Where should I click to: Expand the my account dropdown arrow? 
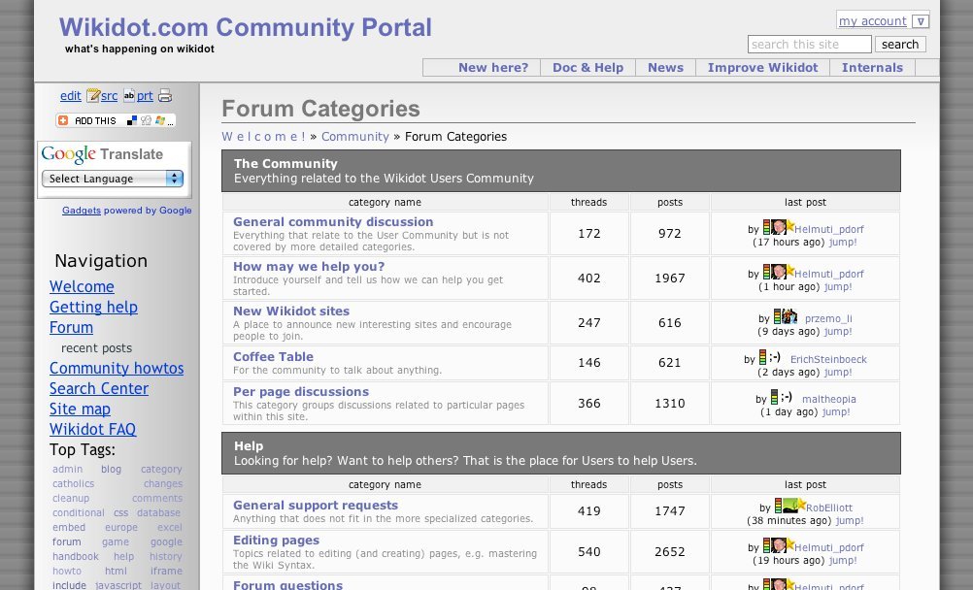922,21
